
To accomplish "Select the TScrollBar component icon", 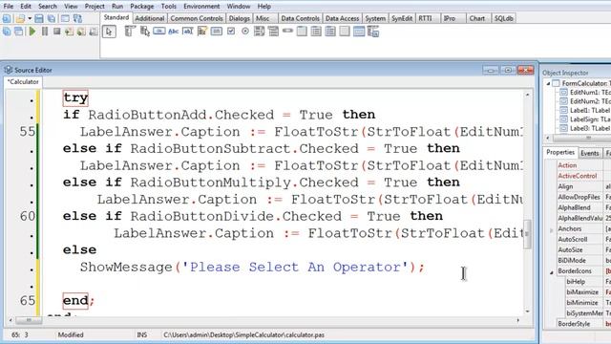I will (287, 31).
